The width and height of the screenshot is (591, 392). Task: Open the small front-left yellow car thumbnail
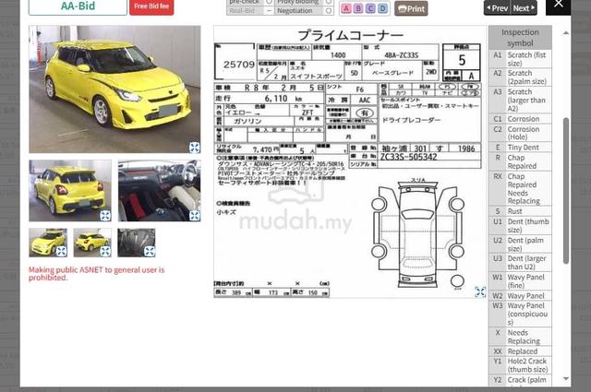(x=48, y=243)
